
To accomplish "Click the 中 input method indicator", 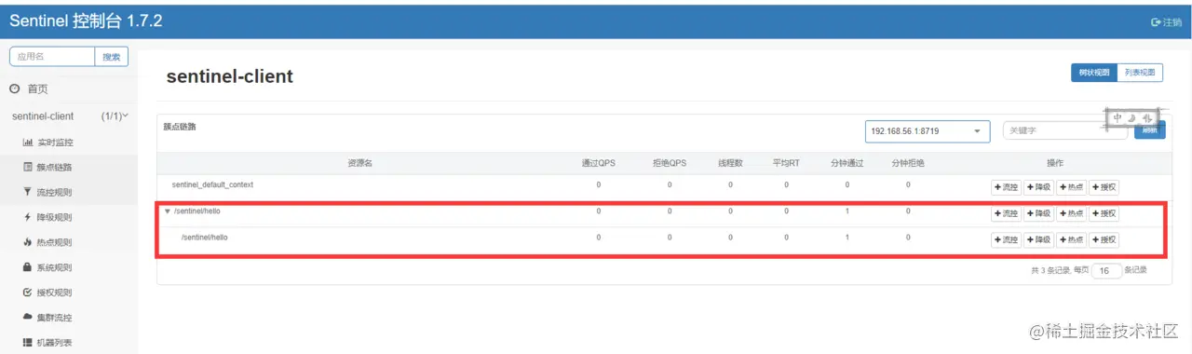I will point(1117,118).
